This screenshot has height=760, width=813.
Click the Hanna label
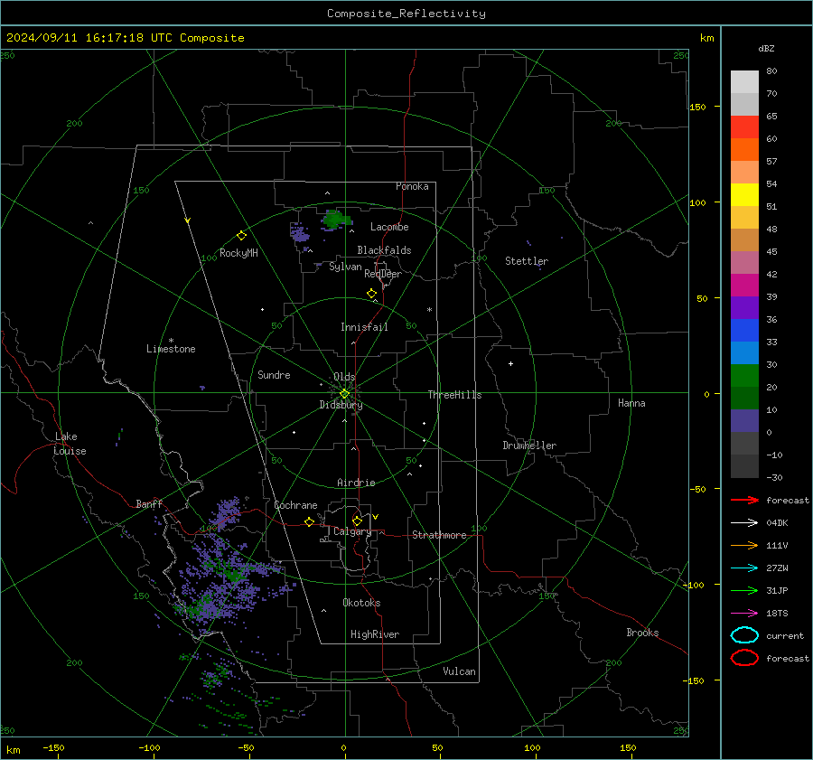631,403
